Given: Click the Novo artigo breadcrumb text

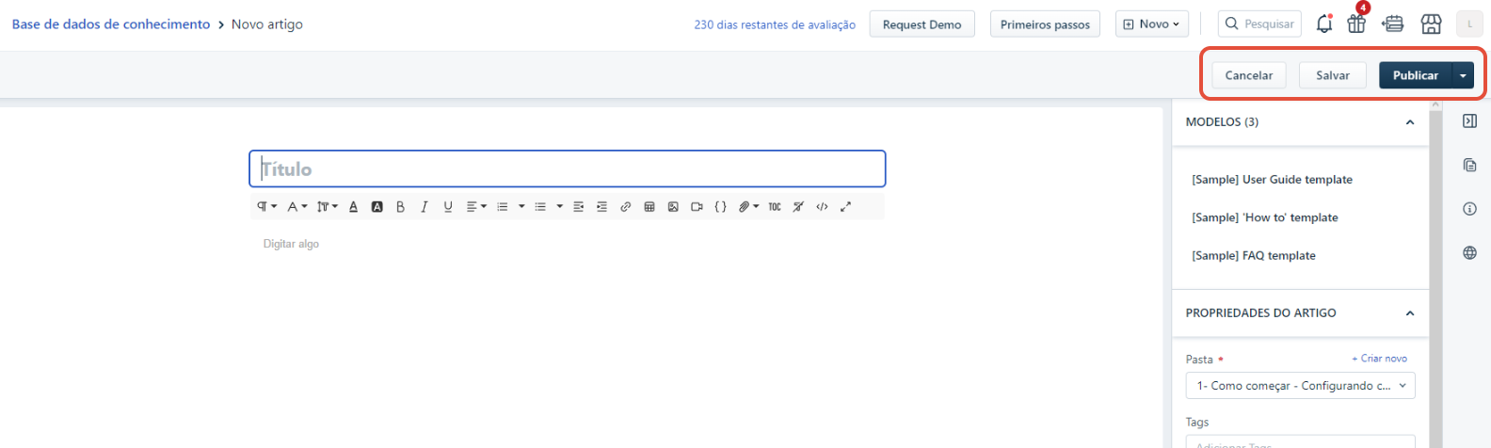Looking at the screenshot, I should (267, 24).
